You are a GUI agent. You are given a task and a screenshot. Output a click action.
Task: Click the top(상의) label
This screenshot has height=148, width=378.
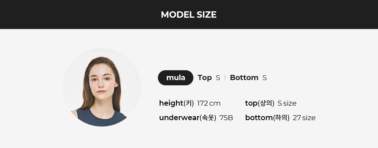pyautogui.click(x=260, y=103)
